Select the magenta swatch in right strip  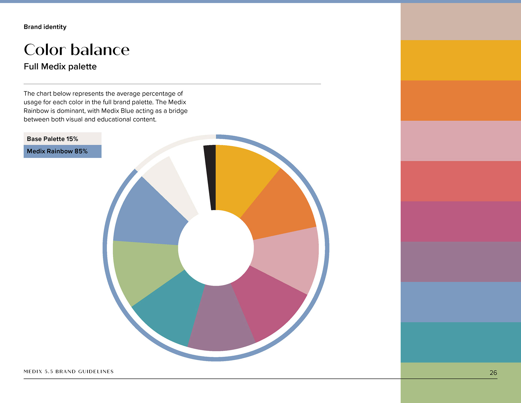click(460, 221)
